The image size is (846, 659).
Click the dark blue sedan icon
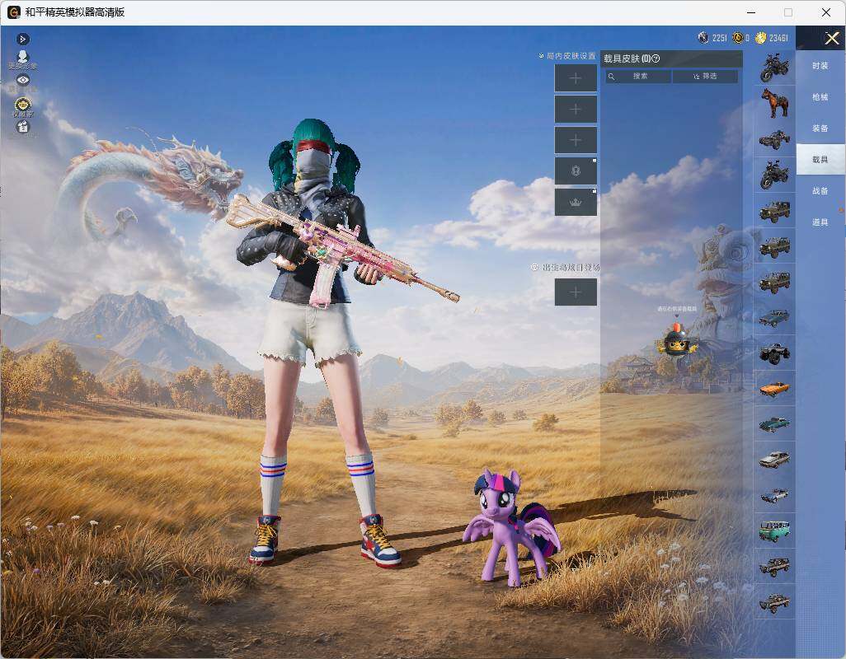775,317
